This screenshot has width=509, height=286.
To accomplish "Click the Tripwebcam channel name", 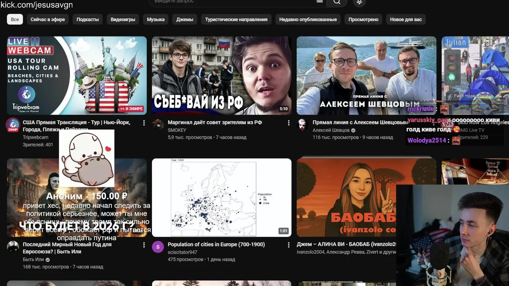I will tap(35, 137).
